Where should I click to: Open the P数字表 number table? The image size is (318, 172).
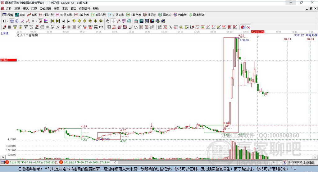(82, 15)
